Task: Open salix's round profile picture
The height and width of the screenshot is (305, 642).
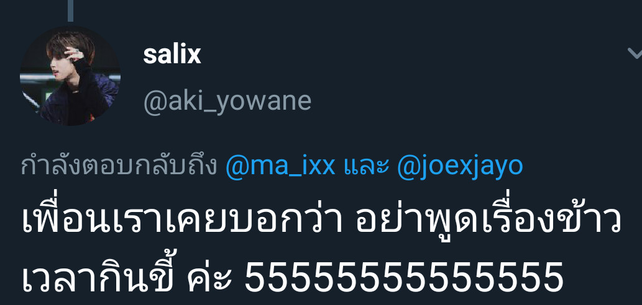Action: click(70, 76)
